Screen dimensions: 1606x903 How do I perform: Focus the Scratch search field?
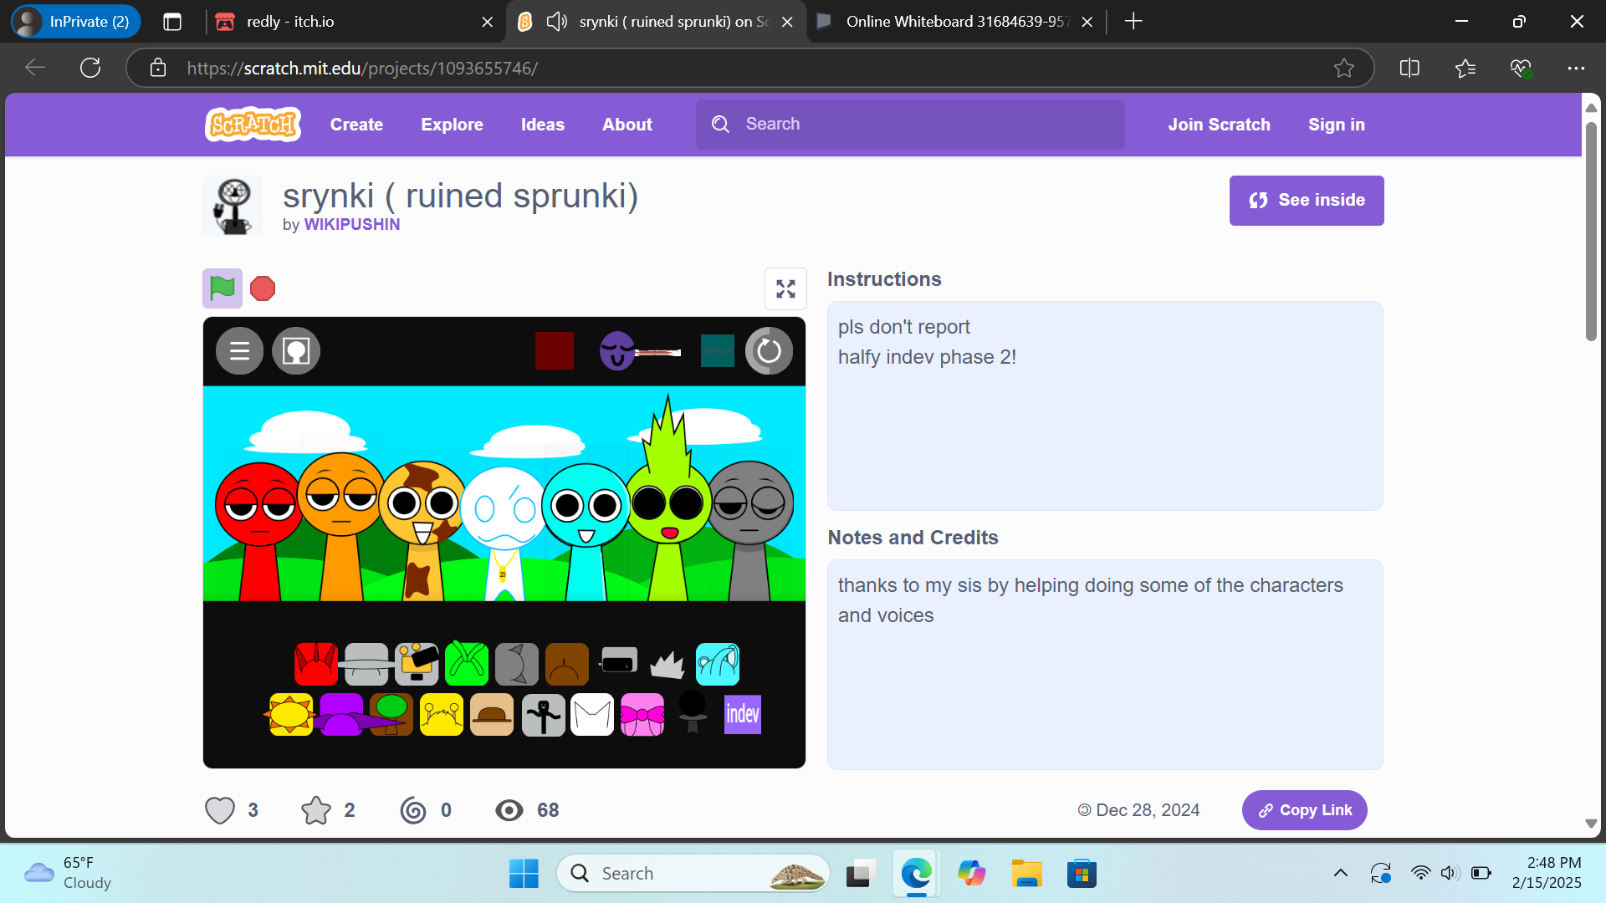(x=910, y=125)
